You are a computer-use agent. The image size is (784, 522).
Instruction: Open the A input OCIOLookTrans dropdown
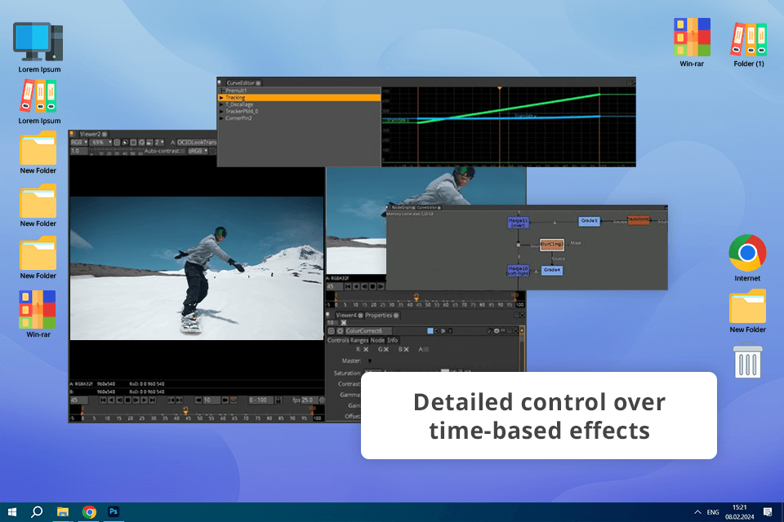coord(197,143)
